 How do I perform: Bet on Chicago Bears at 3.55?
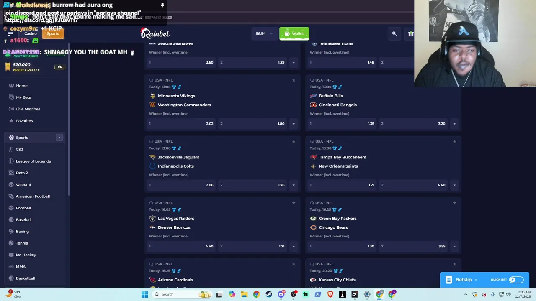point(413,246)
